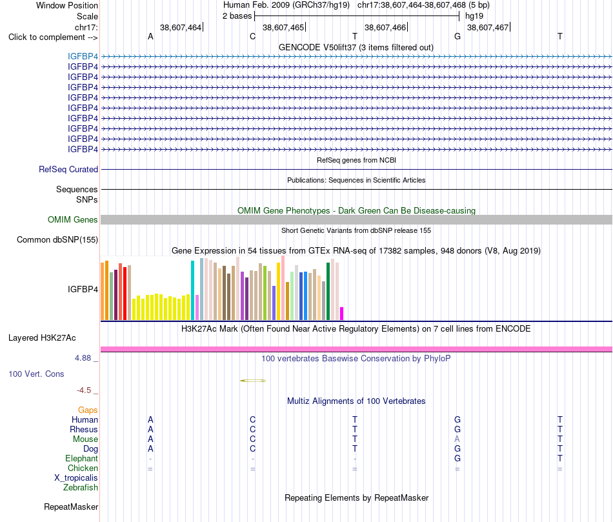Click the GTEx Gene Expression track title

pos(356,250)
